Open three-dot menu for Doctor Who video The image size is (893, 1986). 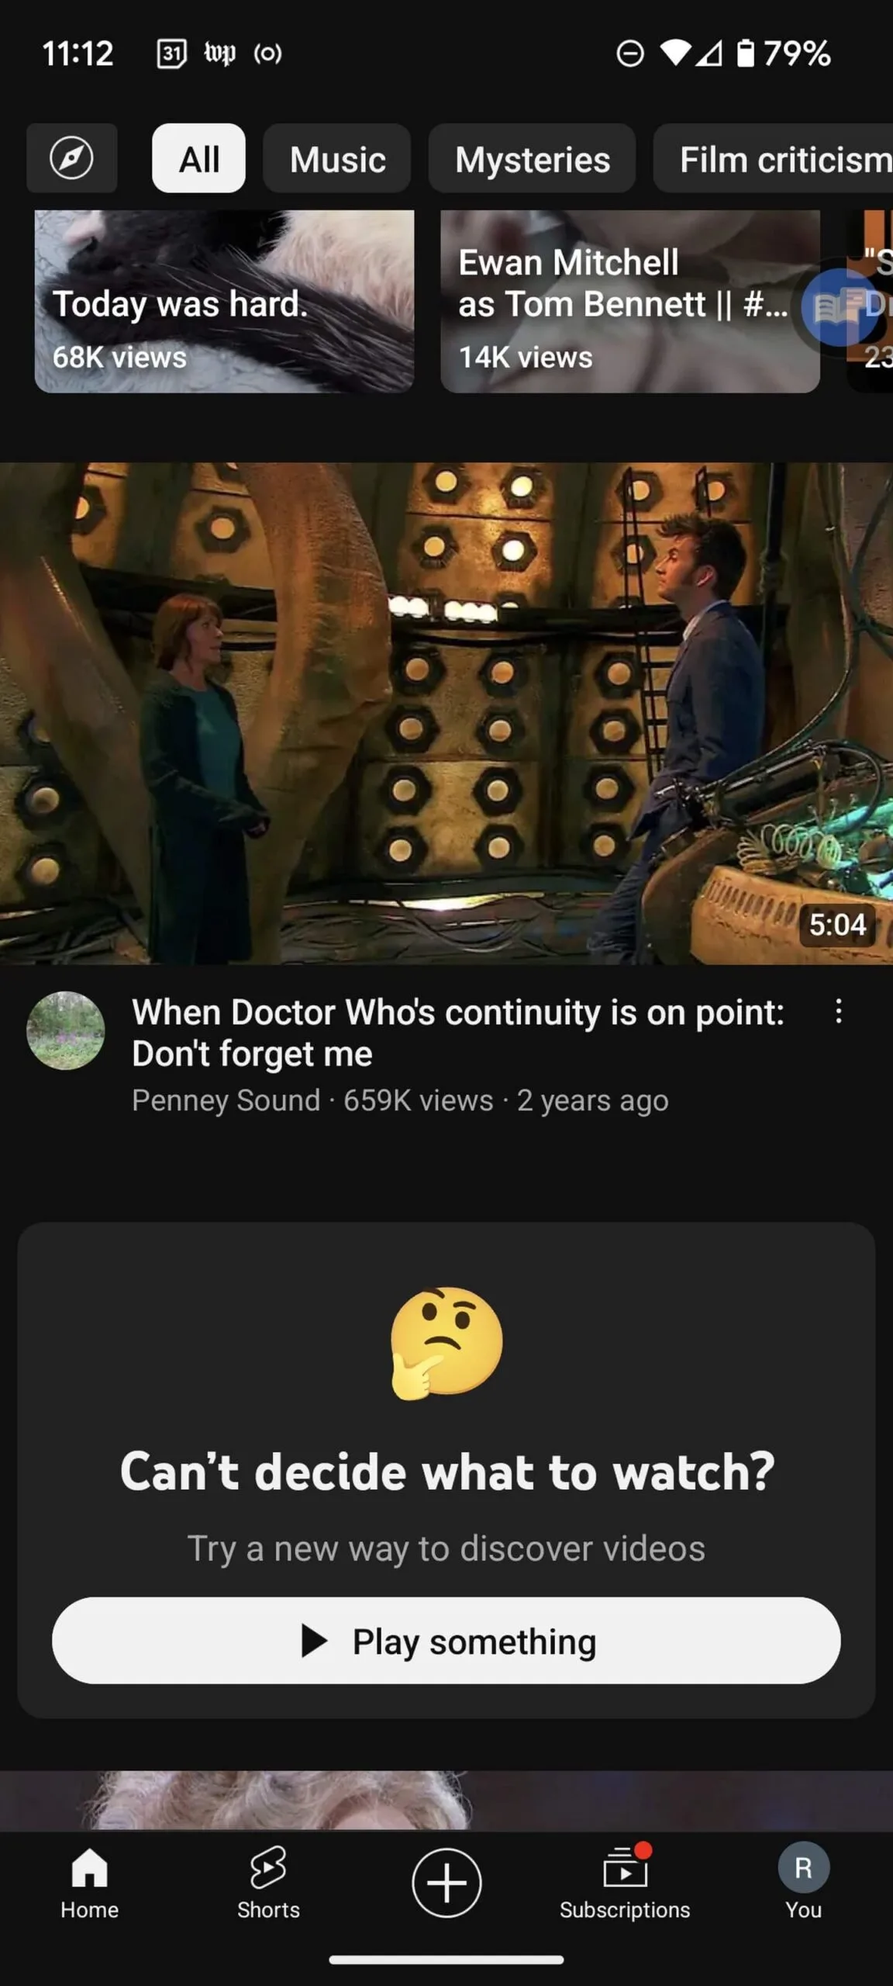click(838, 1011)
